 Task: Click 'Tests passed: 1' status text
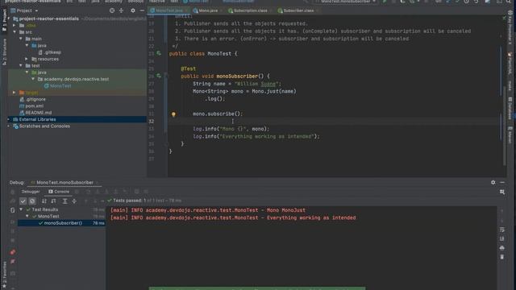(x=129, y=201)
